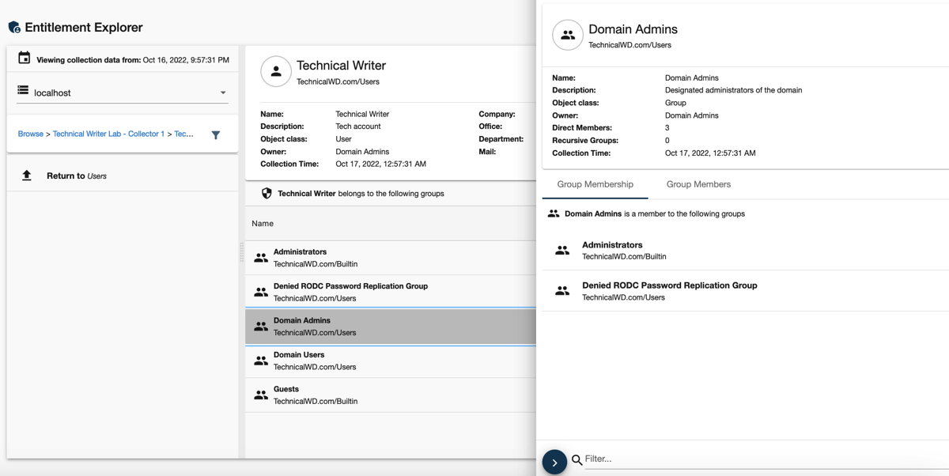This screenshot has height=476, width=949.
Task: Click the calendar icon for collection date
Action: point(25,59)
